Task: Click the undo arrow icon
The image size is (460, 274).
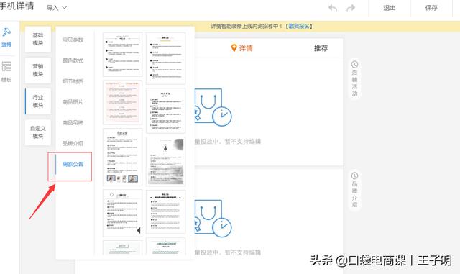Action: [333, 8]
